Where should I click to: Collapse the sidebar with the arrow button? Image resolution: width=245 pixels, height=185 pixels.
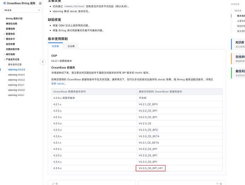coord(43,62)
